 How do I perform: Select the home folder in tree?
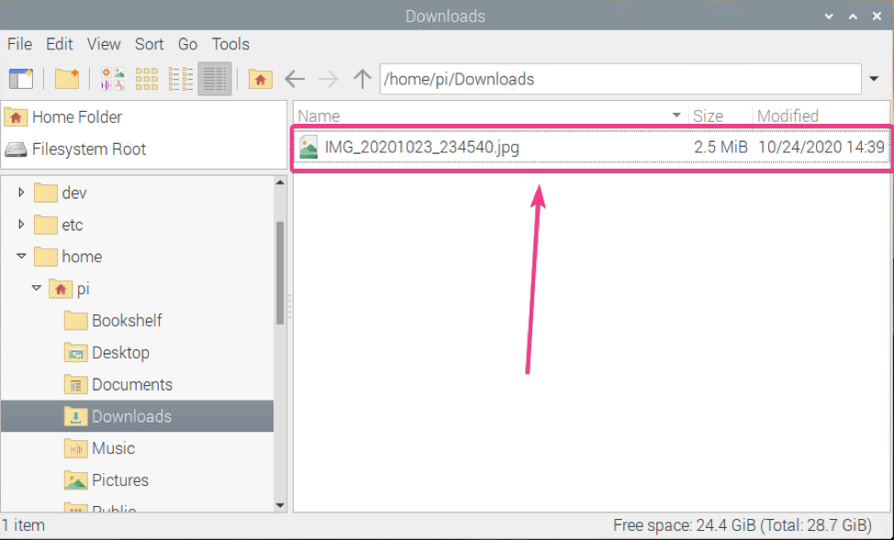[x=68, y=257]
